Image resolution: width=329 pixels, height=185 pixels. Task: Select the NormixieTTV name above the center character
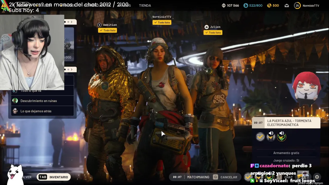coord(162,17)
